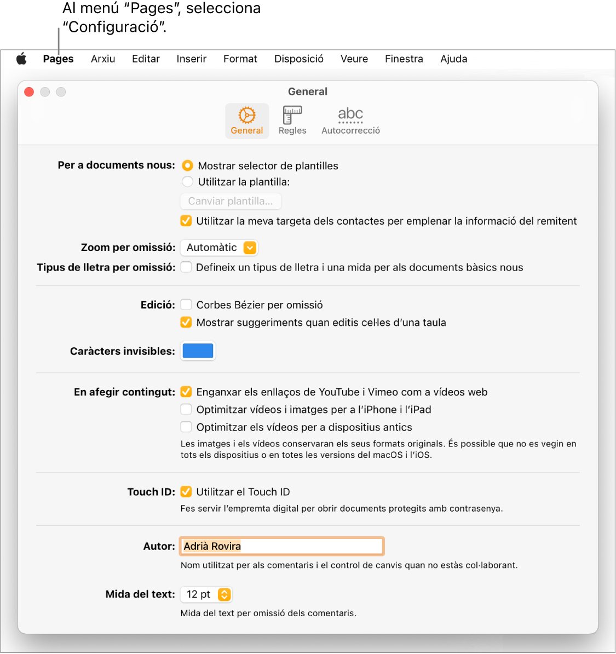
Task: Open the Mida del text dropdown
Action: click(x=206, y=594)
